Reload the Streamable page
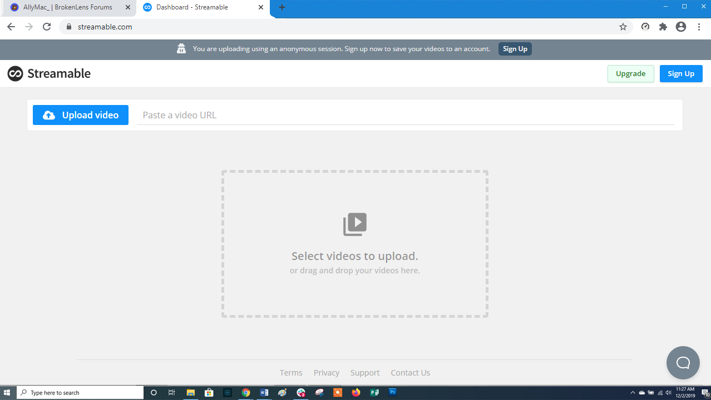 click(x=47, y=27)
